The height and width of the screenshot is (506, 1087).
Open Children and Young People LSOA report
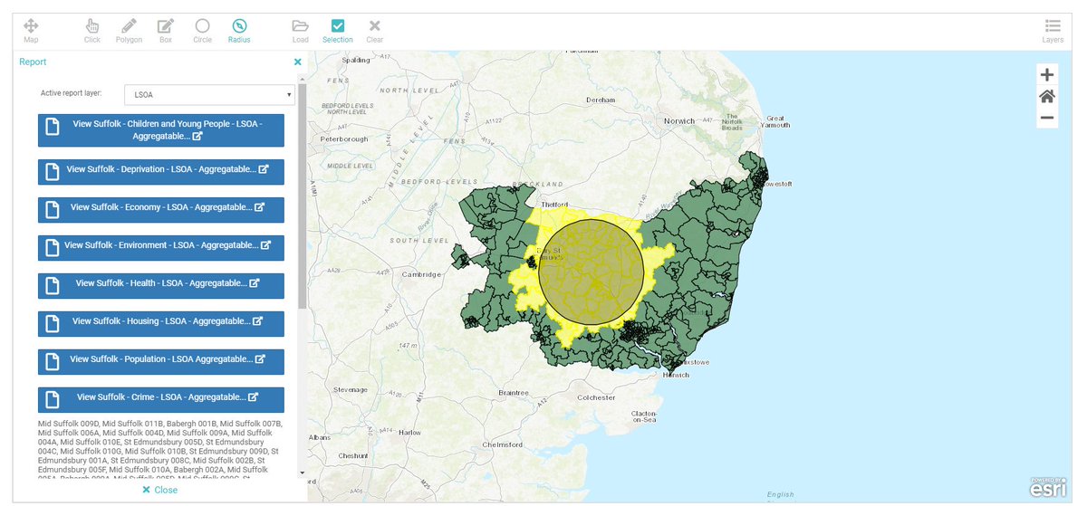coord(161,129)
